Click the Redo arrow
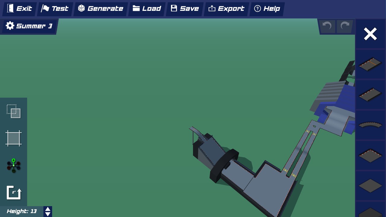 click(345, 26)
